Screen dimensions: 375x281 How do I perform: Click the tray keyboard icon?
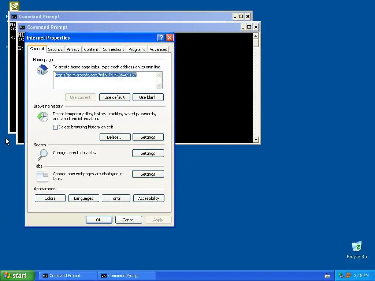click(327, 276)
